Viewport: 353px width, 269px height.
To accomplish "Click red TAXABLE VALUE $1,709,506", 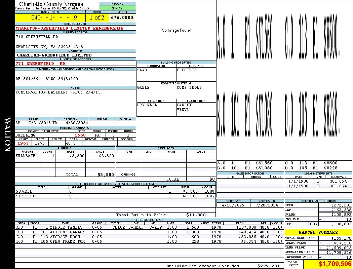I will 335,264.
